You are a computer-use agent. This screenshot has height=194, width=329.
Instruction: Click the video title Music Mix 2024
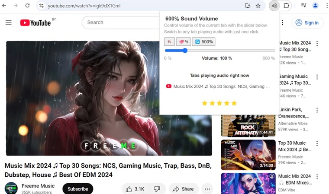click(108, 170)
